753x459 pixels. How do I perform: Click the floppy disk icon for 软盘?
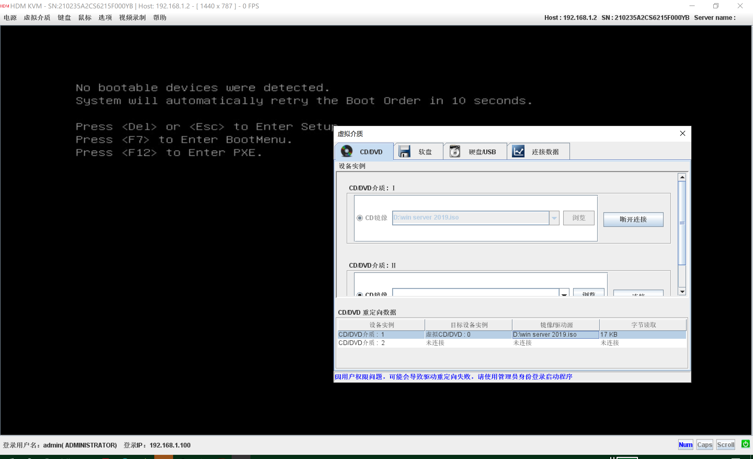[404, 152]
